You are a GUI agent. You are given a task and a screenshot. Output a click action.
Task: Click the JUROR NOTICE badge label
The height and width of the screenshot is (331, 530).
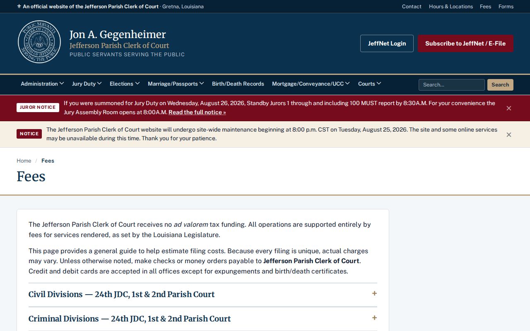tap(38, 108)
